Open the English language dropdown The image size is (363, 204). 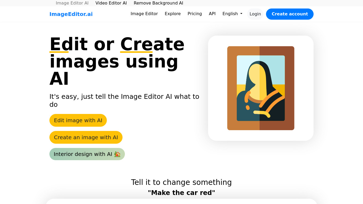click(233, 14)
